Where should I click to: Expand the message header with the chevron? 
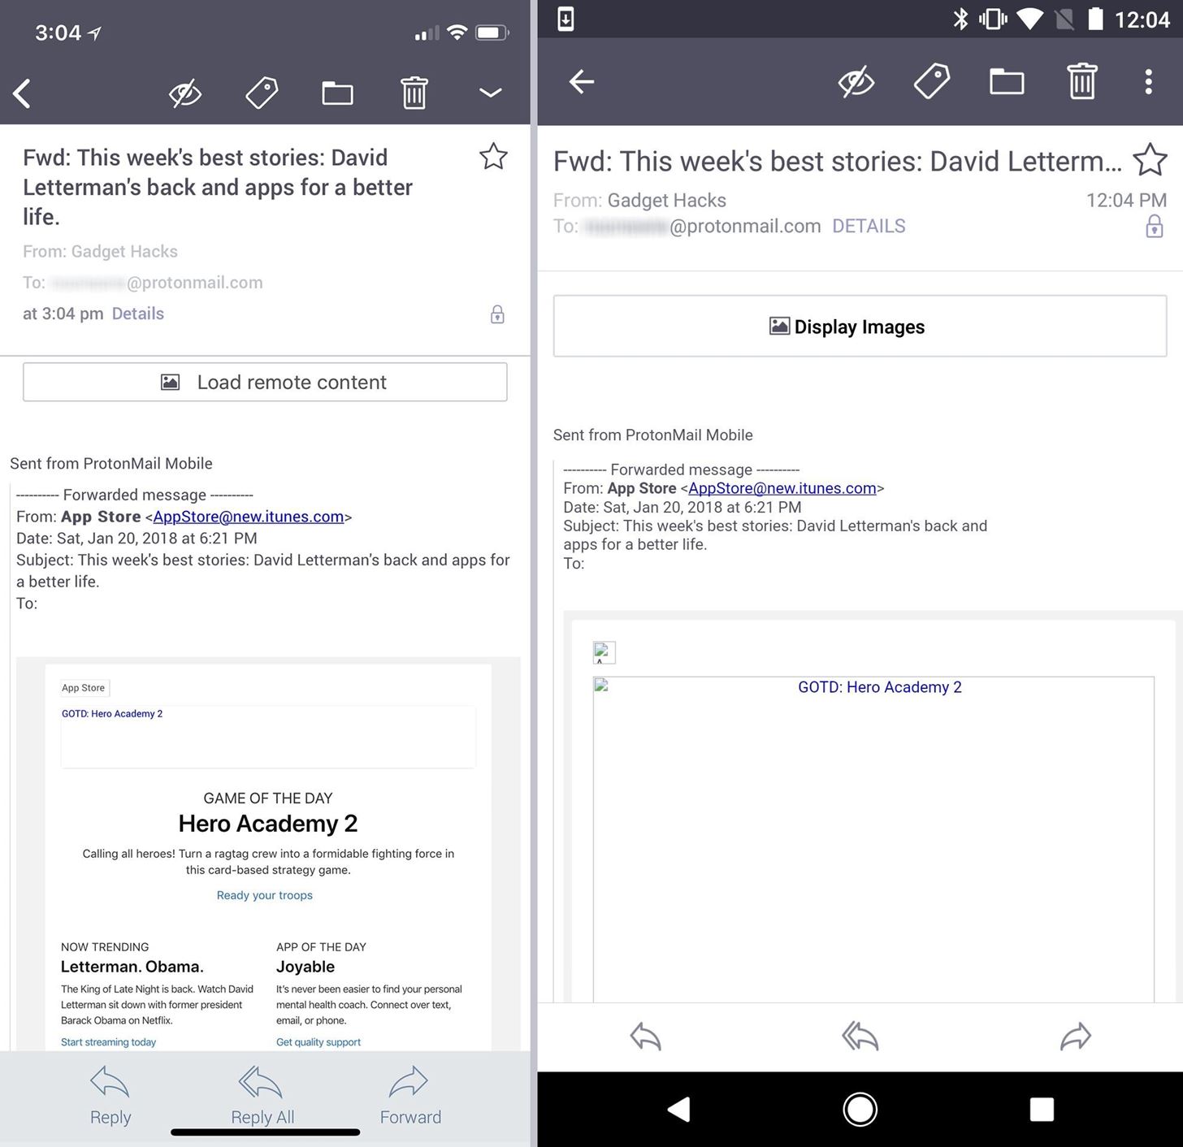(491, 93)
